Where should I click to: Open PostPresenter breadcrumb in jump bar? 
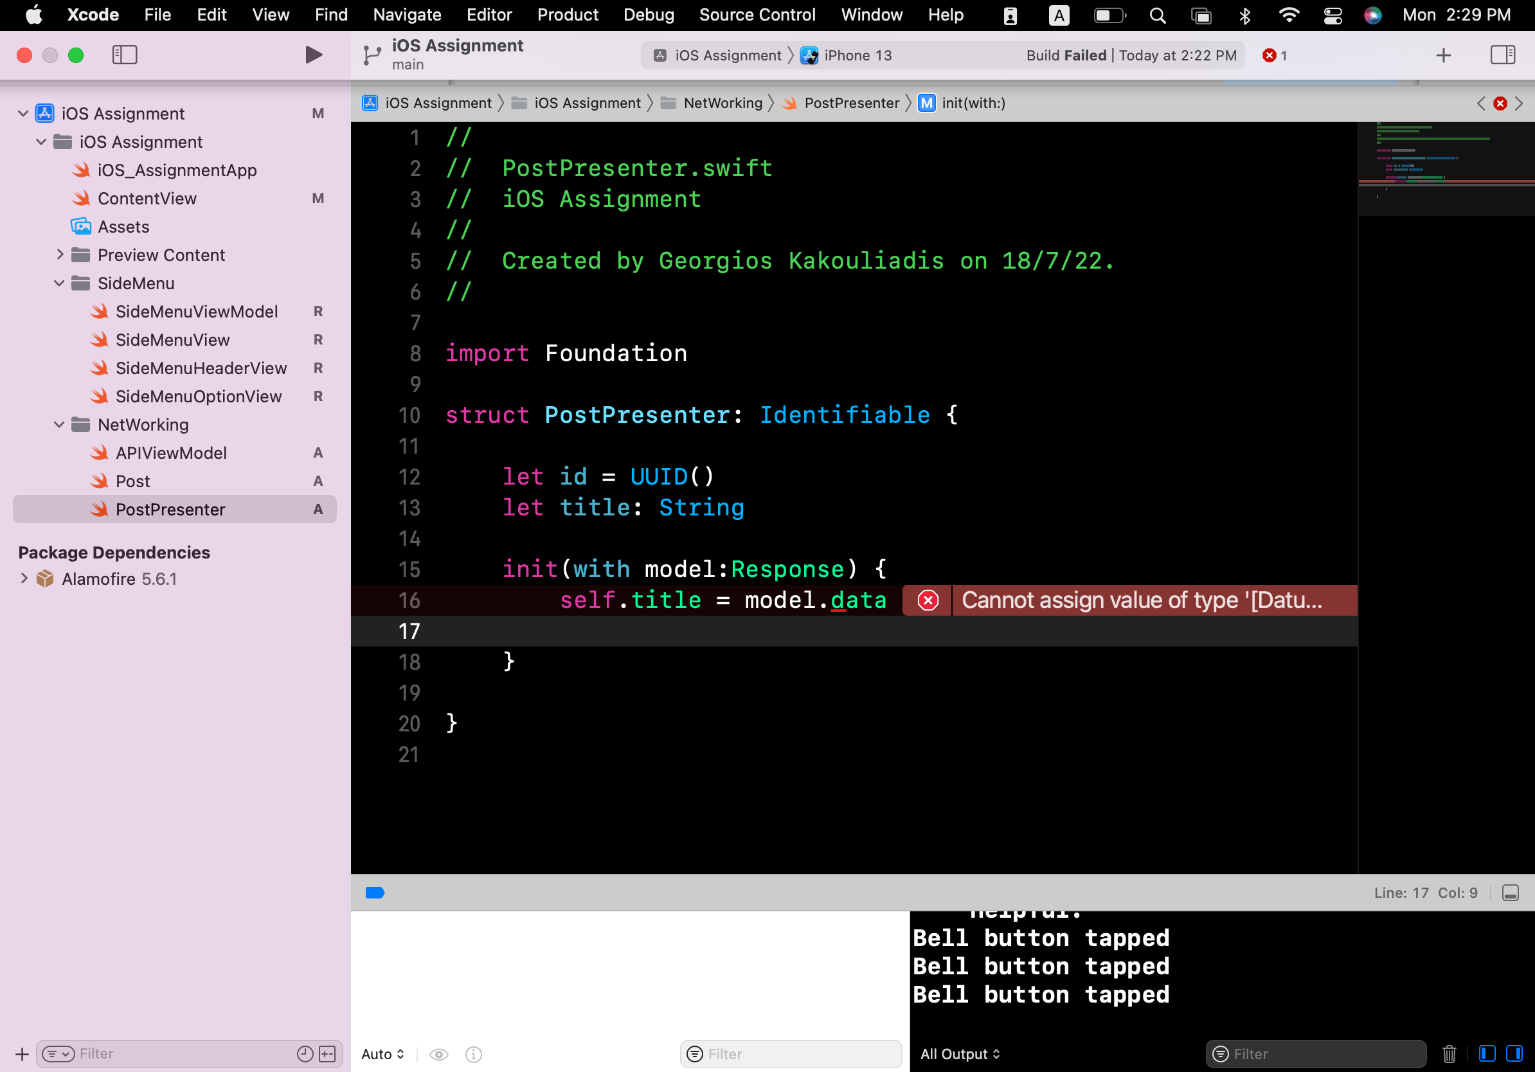pos(841,103)
